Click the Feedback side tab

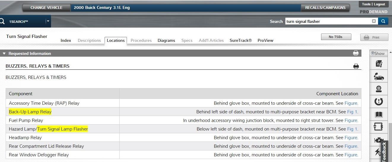tap(384, 151)
